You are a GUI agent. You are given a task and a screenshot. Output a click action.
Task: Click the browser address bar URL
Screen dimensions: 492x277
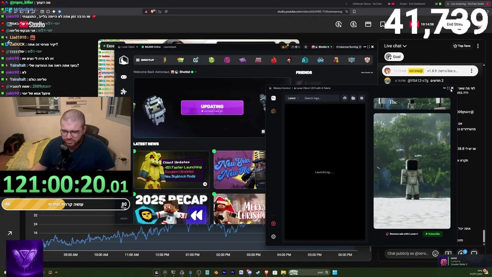point(309,12)
